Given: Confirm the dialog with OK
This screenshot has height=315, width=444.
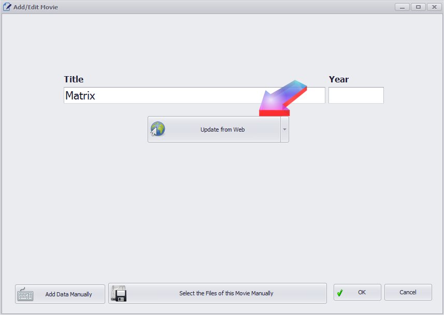Looking at the screenshot, I should point(357,292).
